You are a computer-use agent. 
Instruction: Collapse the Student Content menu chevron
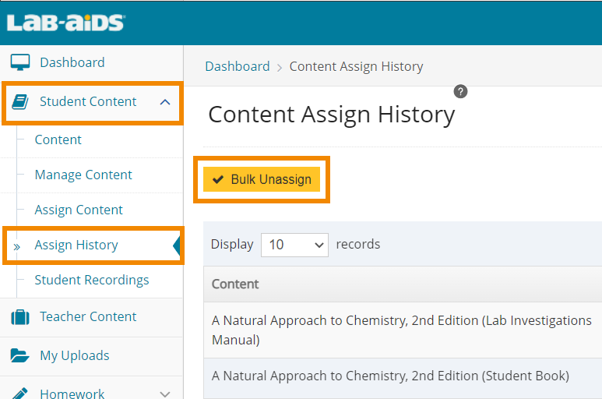[x=164, y=102]
